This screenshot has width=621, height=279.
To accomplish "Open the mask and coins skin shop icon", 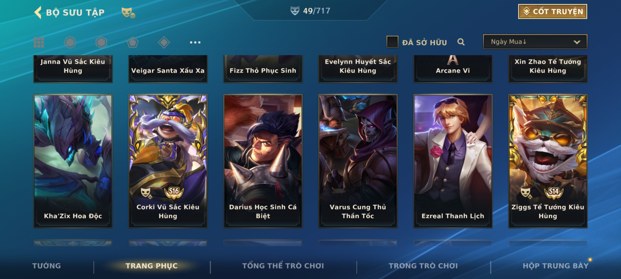I will [129, 12].
